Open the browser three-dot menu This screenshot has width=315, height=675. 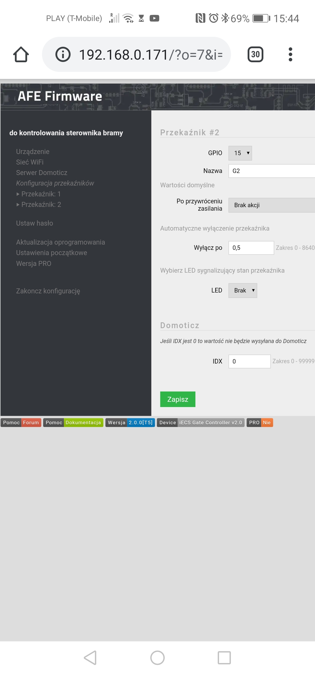[x=290, y=54]
